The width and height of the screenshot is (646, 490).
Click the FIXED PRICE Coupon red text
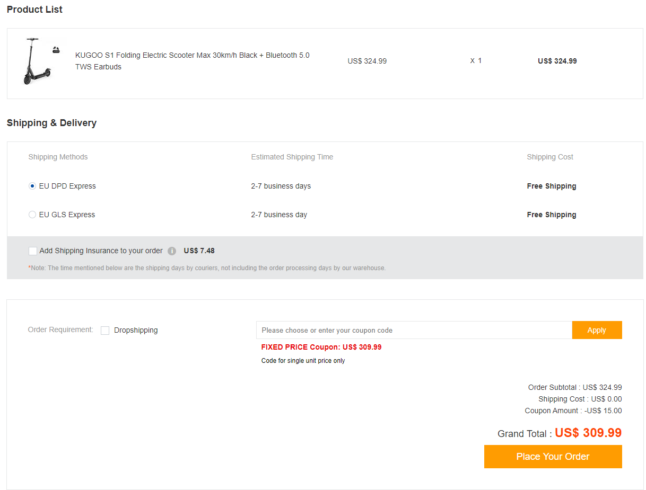point(321,348)
